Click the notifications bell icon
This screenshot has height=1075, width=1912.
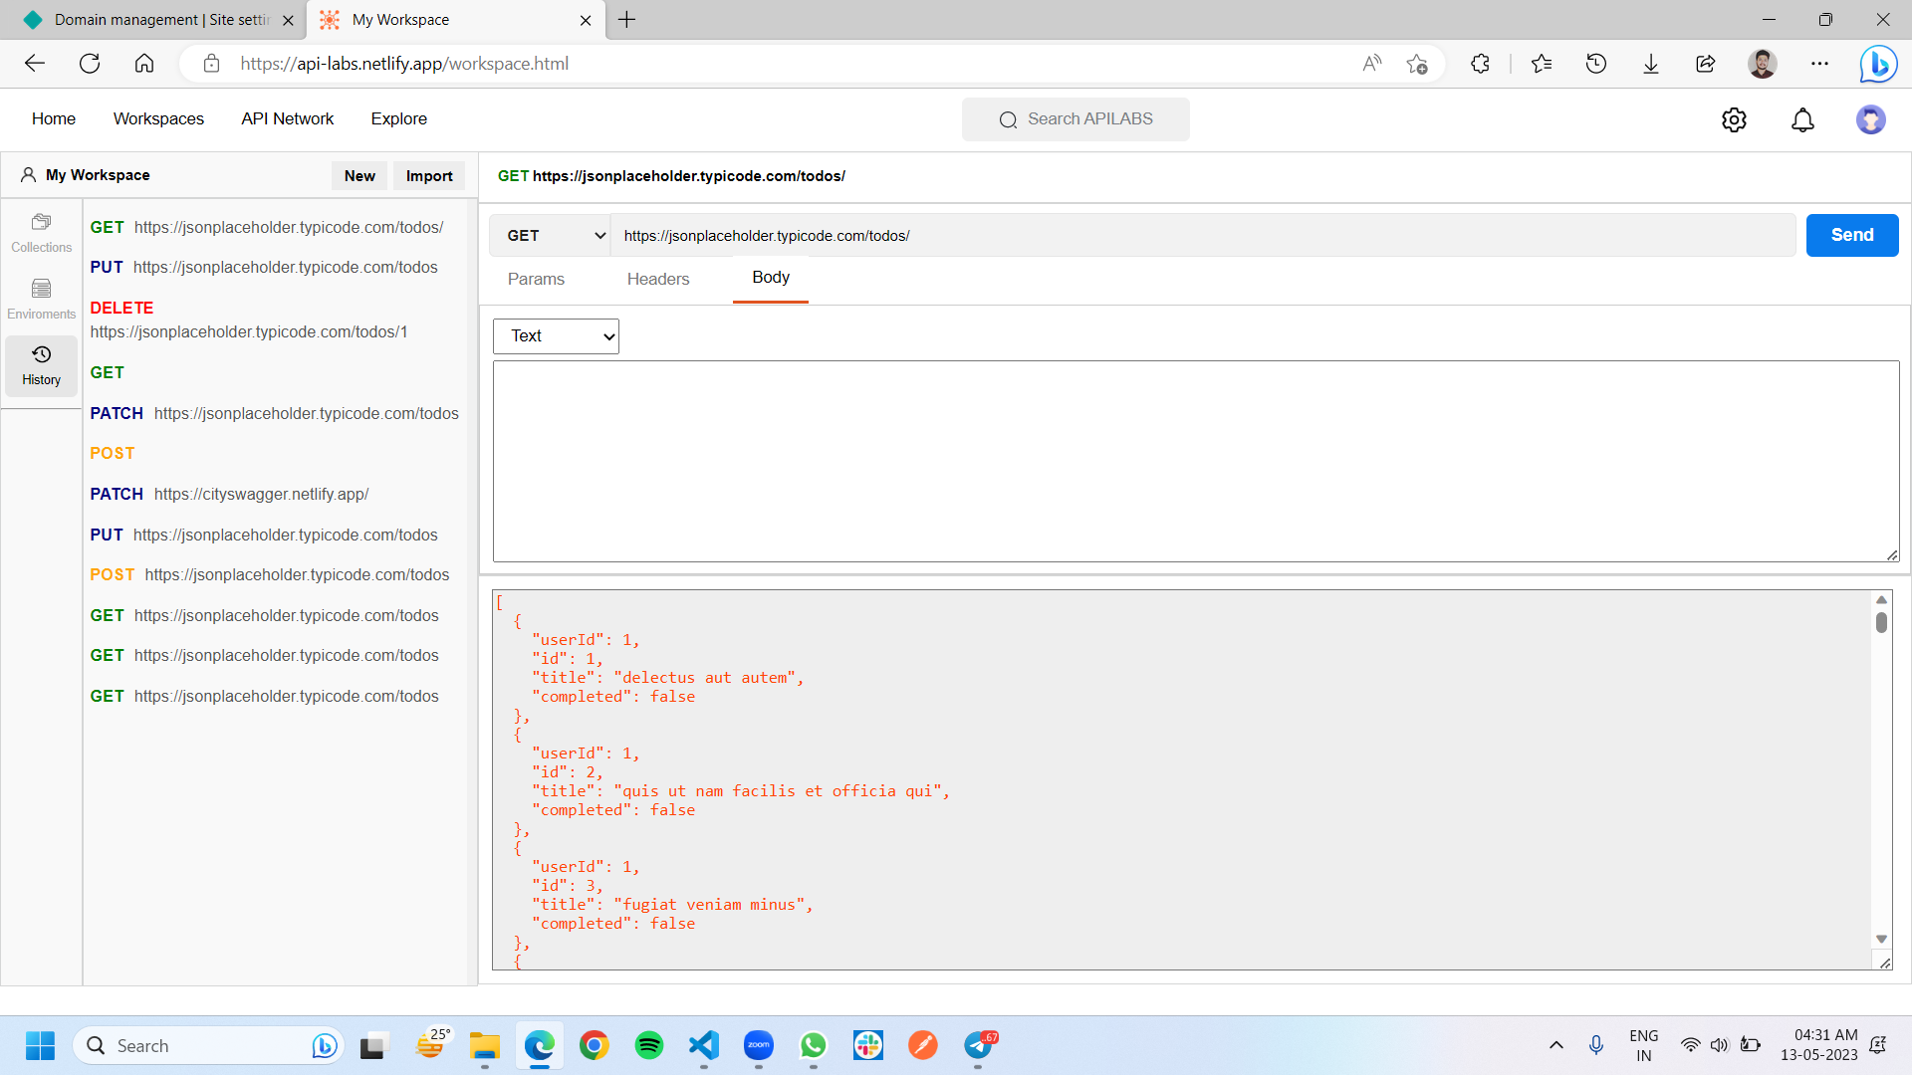pyautogui.click(x=1802, y=119)
